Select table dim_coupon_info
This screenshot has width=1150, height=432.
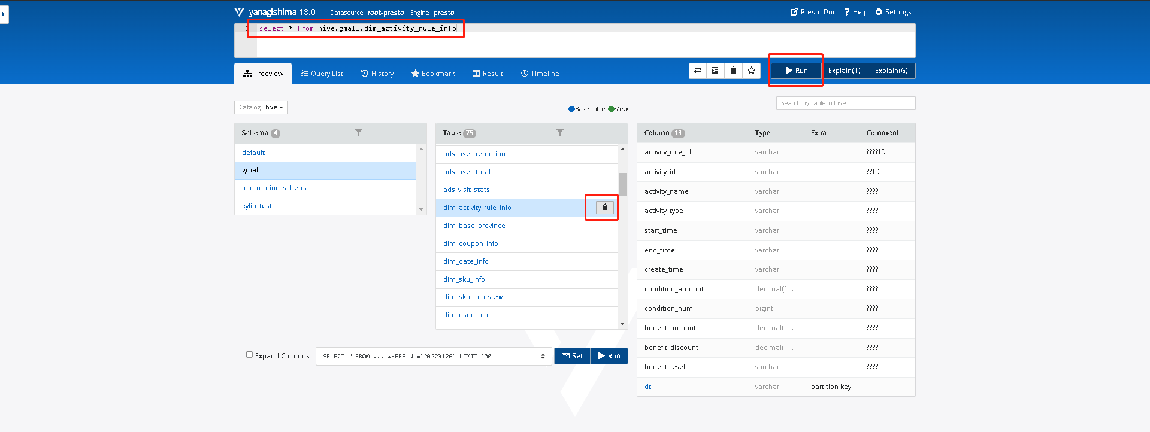tap(526, 244)
